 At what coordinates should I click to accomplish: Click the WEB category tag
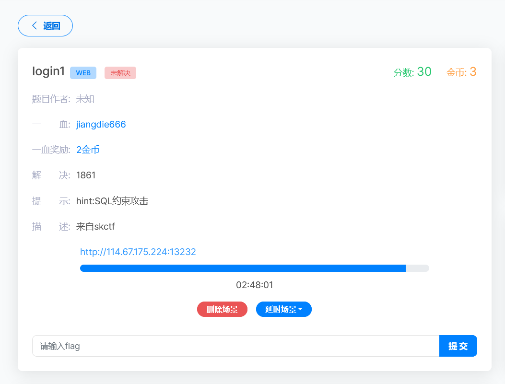(x=83, y=73)
